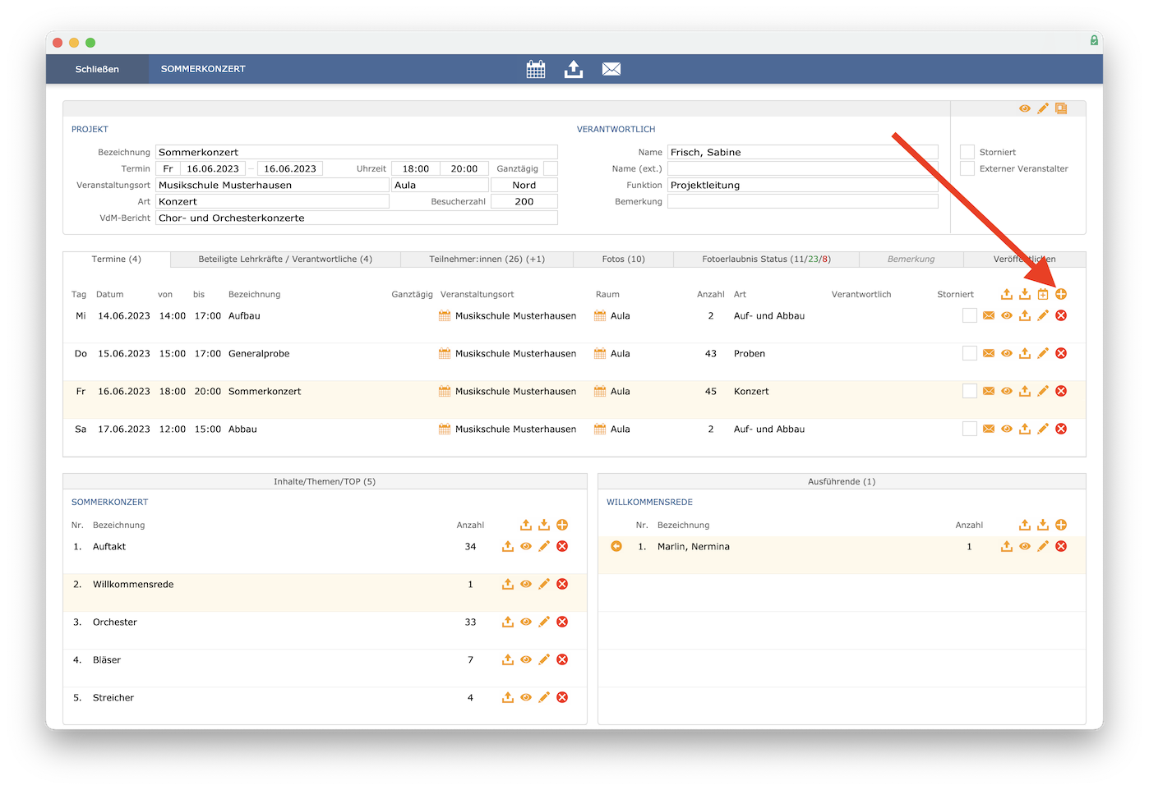Toggle the project Storniert checkbox
This screenshot has height=790, width=1149.
click(967, 152)
